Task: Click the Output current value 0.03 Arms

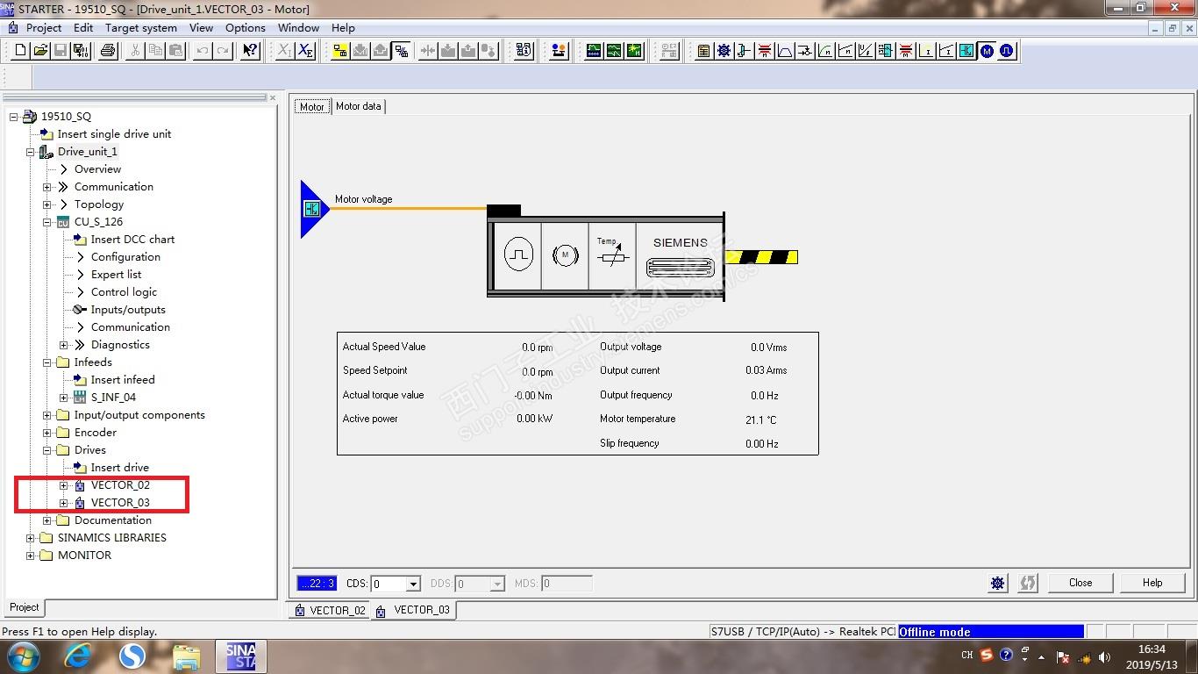Action: point(767,371)
